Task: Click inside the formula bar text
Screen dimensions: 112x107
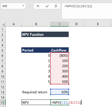Action: (87, 11)
